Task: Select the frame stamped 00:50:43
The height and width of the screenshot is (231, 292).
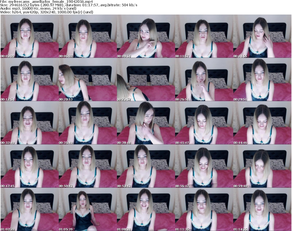Action: click(88, 166)
